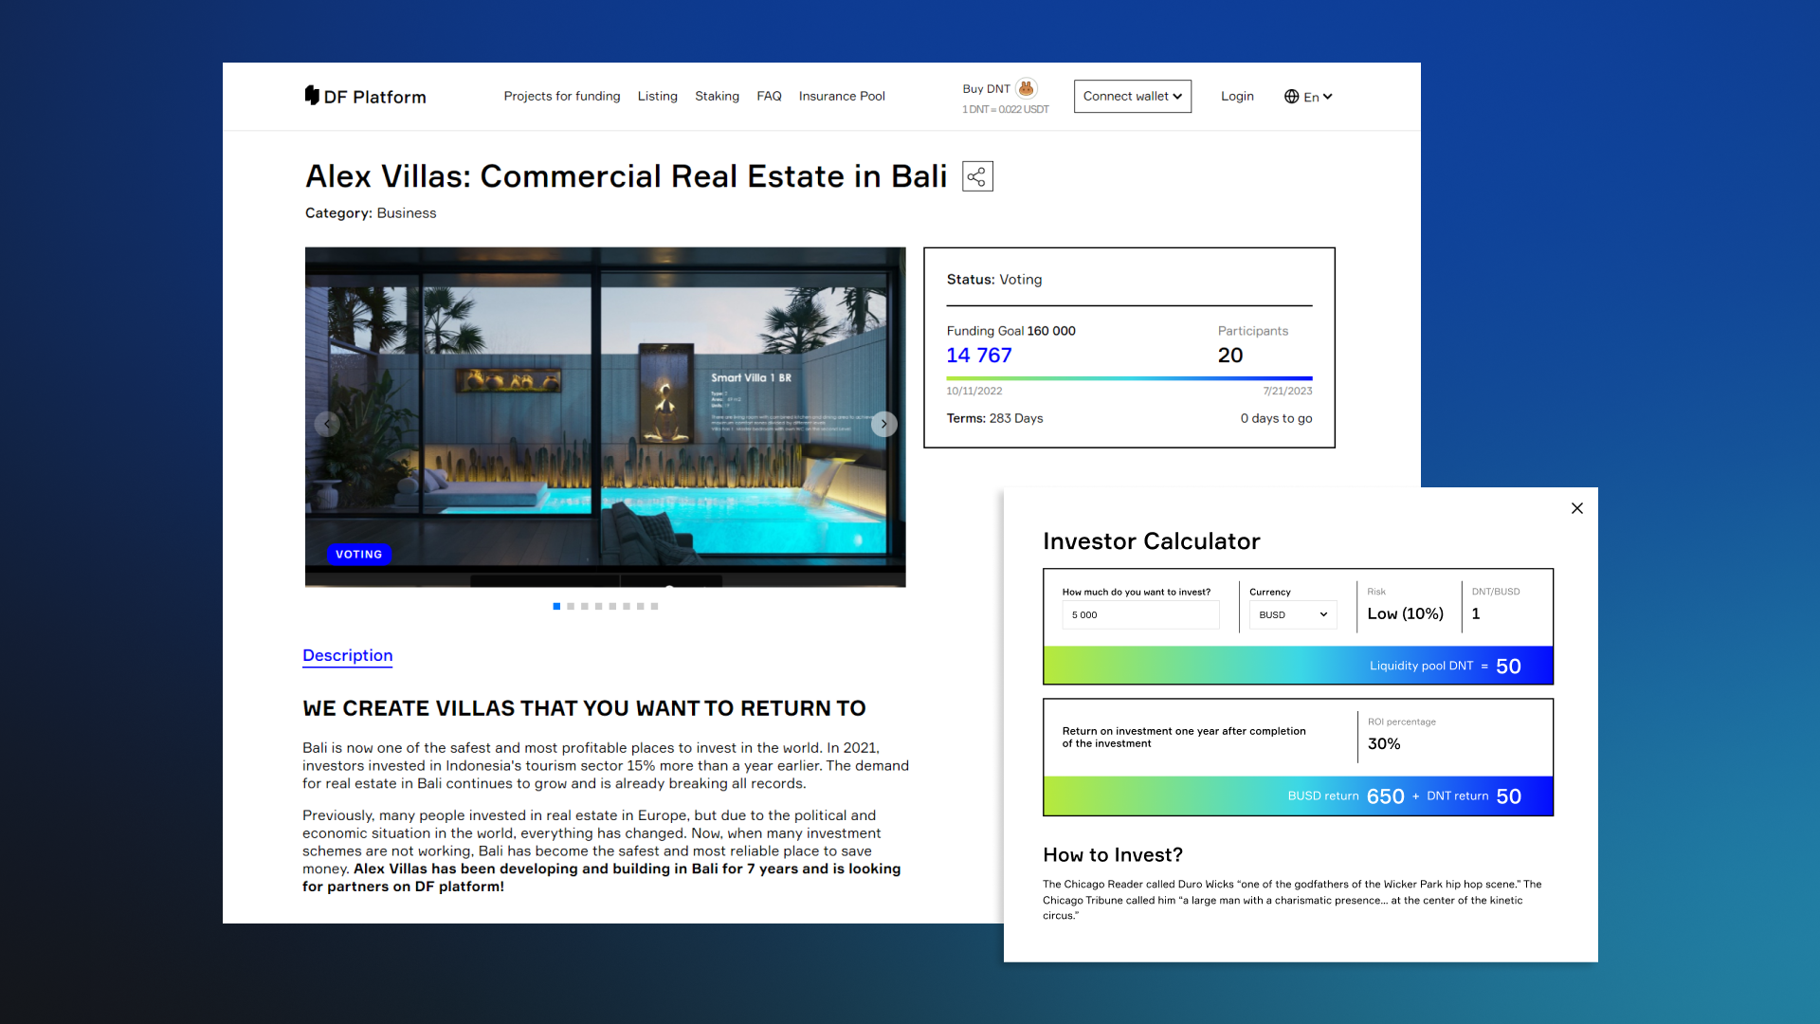Image resolution: width=1820 pixels, height=1024 pixels.
Task: Click the funding progress bar
Action: point(1129,377)
